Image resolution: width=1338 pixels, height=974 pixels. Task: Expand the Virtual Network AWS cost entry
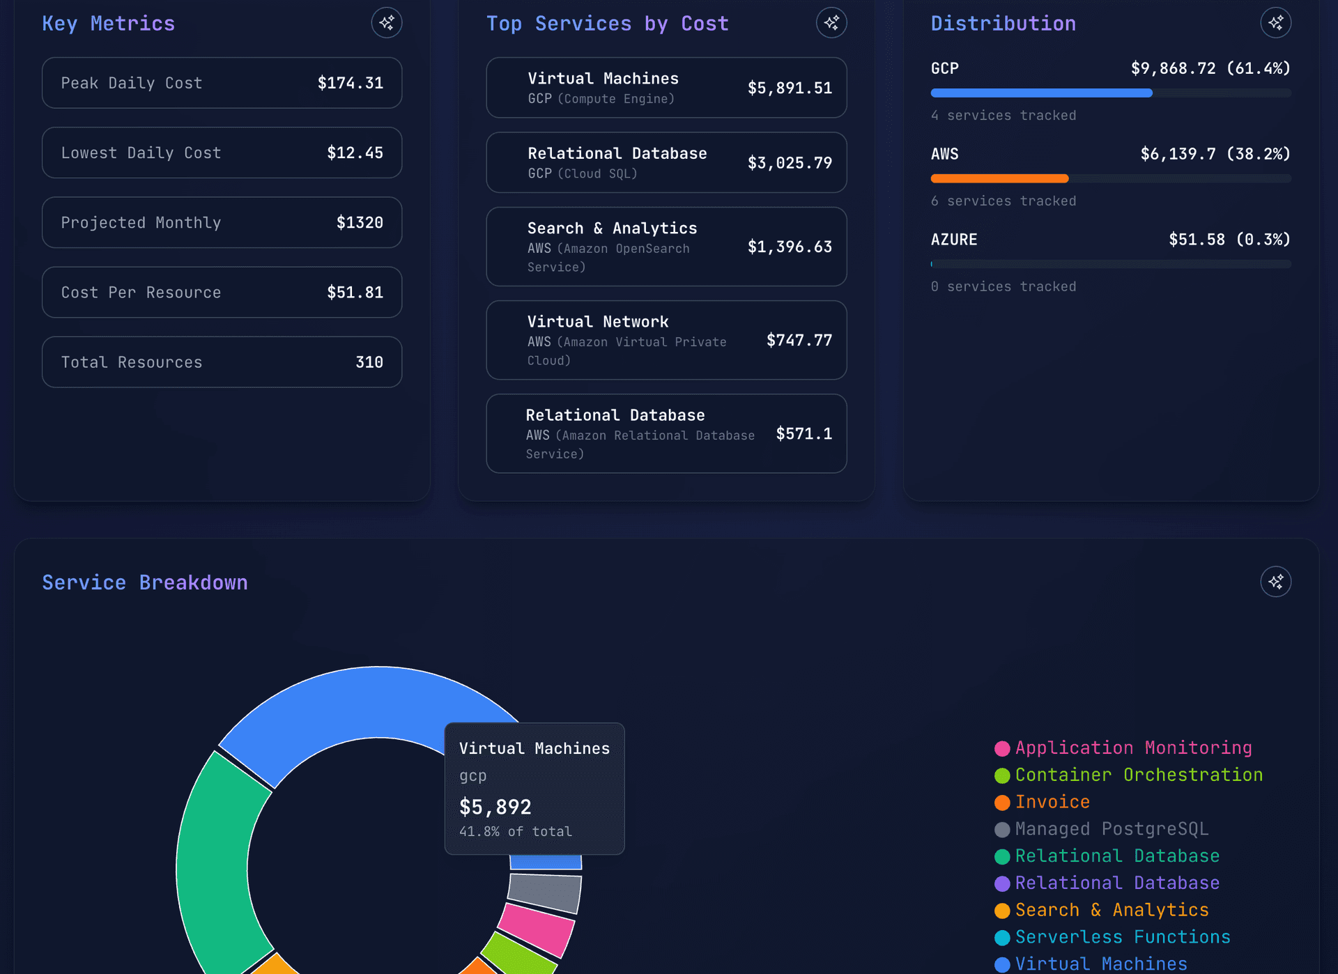pos(666,340)
